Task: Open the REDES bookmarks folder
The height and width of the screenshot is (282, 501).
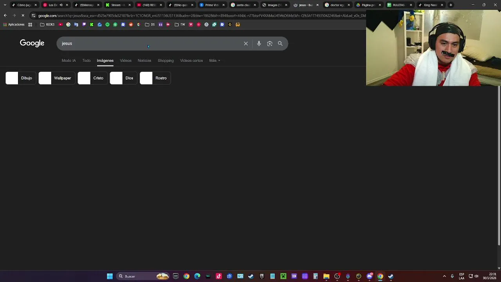Action: 47,24
